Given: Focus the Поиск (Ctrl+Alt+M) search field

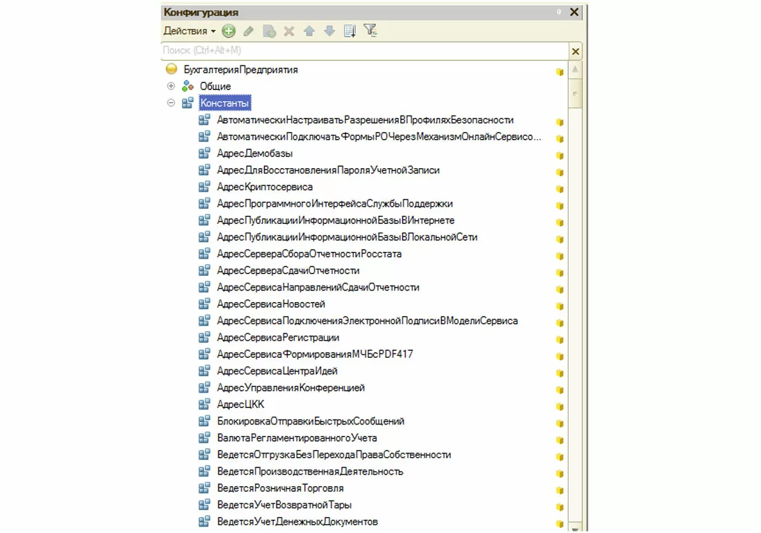Looking at the screenshot, I should coord(365,51).
